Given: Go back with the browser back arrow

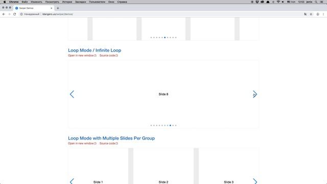Looking at the screenshot, I should (4, 14).
